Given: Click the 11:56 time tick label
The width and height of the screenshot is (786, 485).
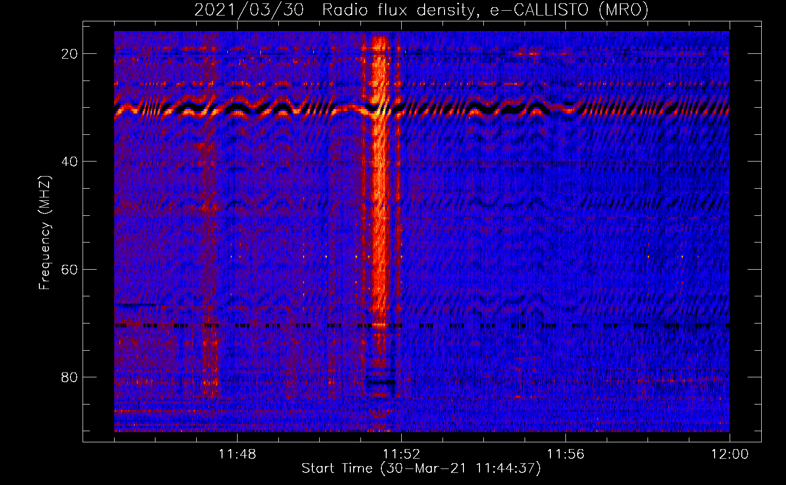Looking at the screenshot, I should coord(565,454).
